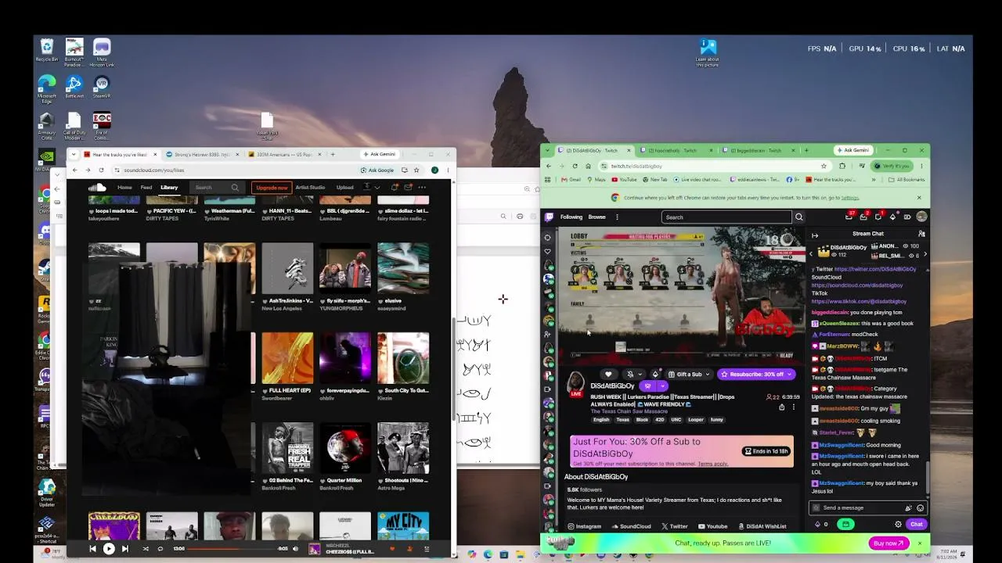Click the play button in SoundCloud player
Viewport: 1002px width, 563px height.
[109, 549]
